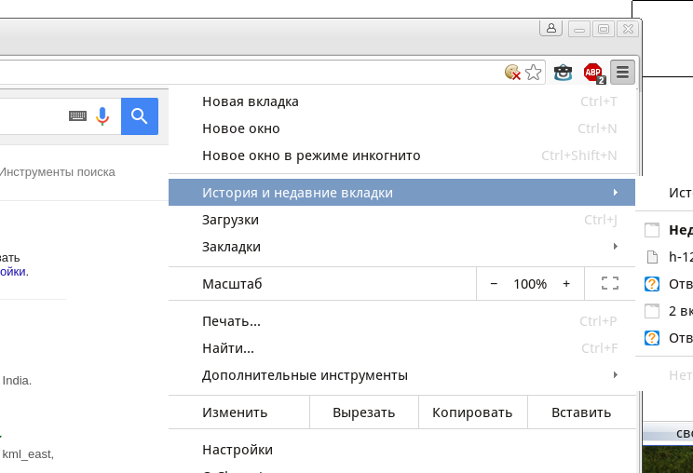Click the star bookmark icon
This screenshot has width=693, height=473.
click(x=534, y=72)
